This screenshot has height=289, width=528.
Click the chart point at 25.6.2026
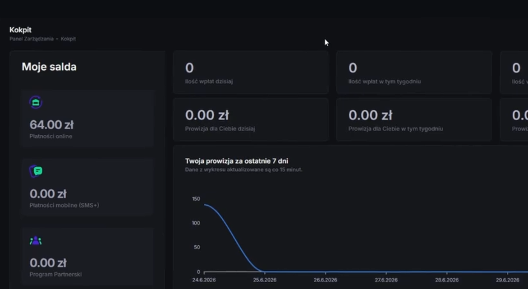pyautogui.click(x=265, y=272)
